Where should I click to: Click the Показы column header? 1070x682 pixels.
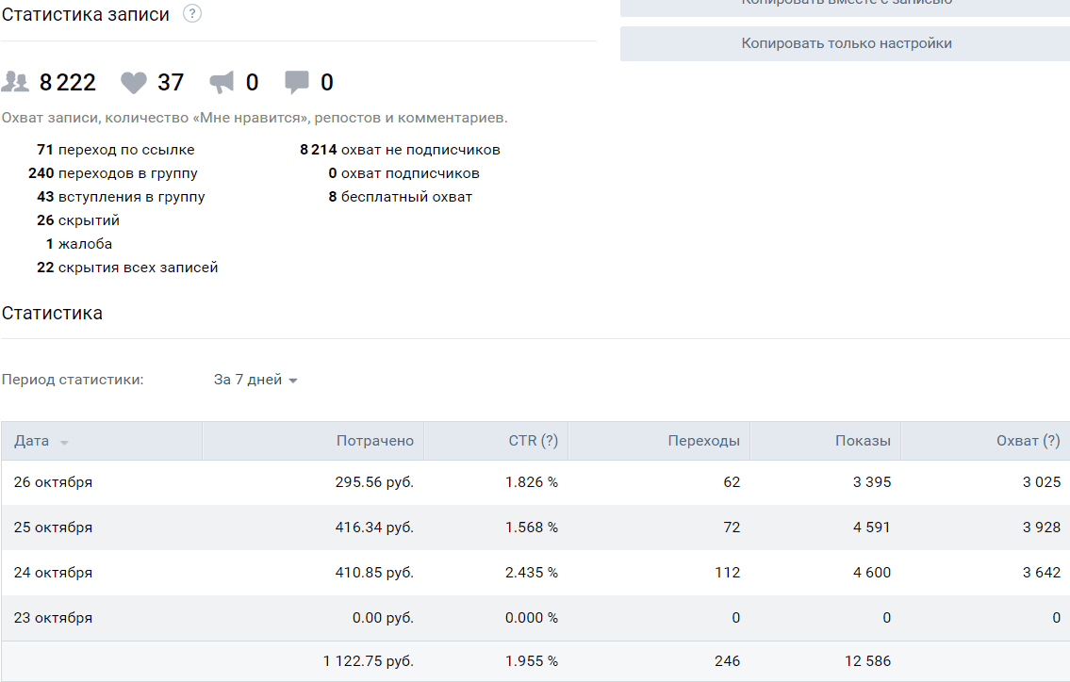point(862,441)
